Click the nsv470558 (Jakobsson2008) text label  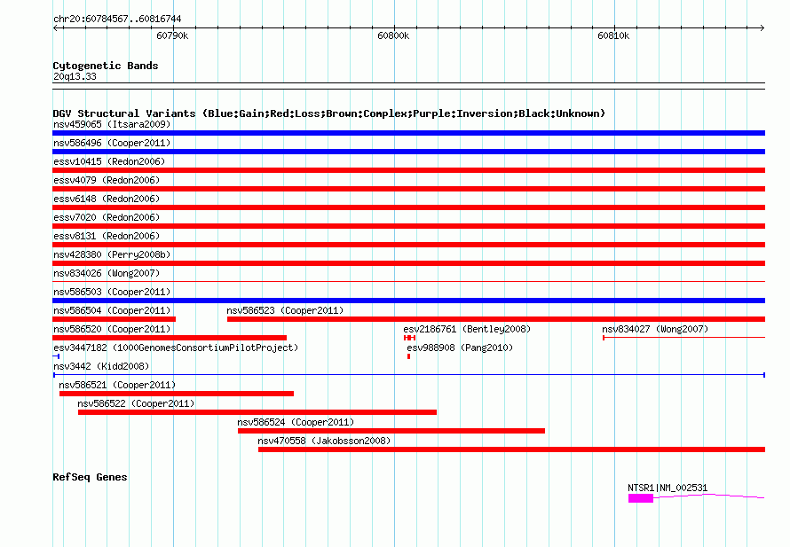coord(324,441)
